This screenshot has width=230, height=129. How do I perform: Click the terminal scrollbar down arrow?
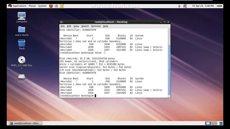click(x=169, y=96)
